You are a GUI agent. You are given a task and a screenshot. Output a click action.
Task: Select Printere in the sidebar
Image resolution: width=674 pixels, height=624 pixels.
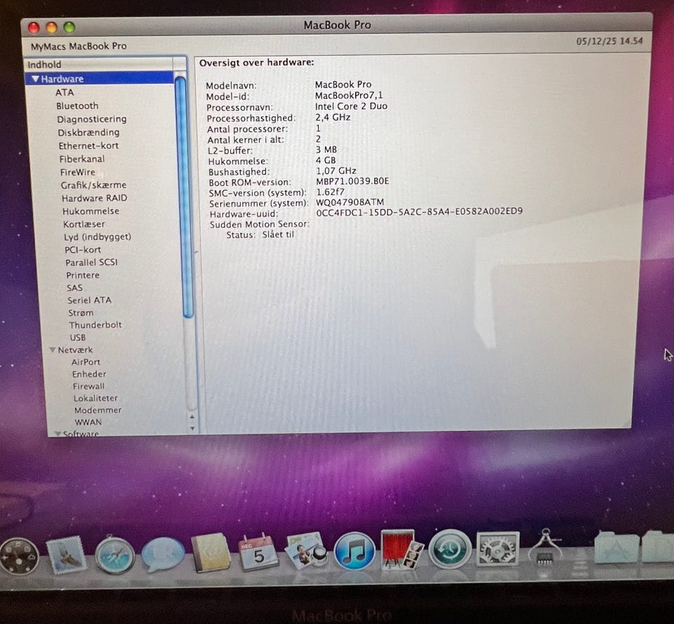(83, 275)
